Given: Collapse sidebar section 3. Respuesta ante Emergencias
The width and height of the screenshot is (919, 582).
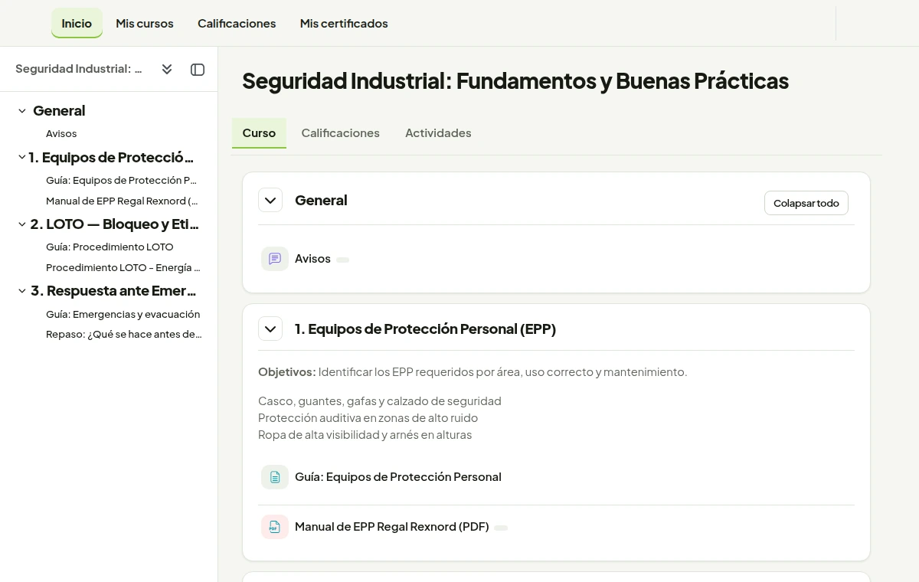Looking at the screenshot, I should click(x=21, y=291).
